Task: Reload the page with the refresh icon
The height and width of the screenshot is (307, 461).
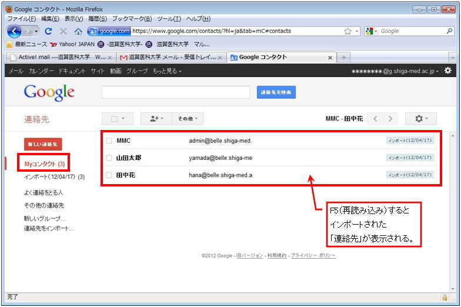Action: point(48,31)
